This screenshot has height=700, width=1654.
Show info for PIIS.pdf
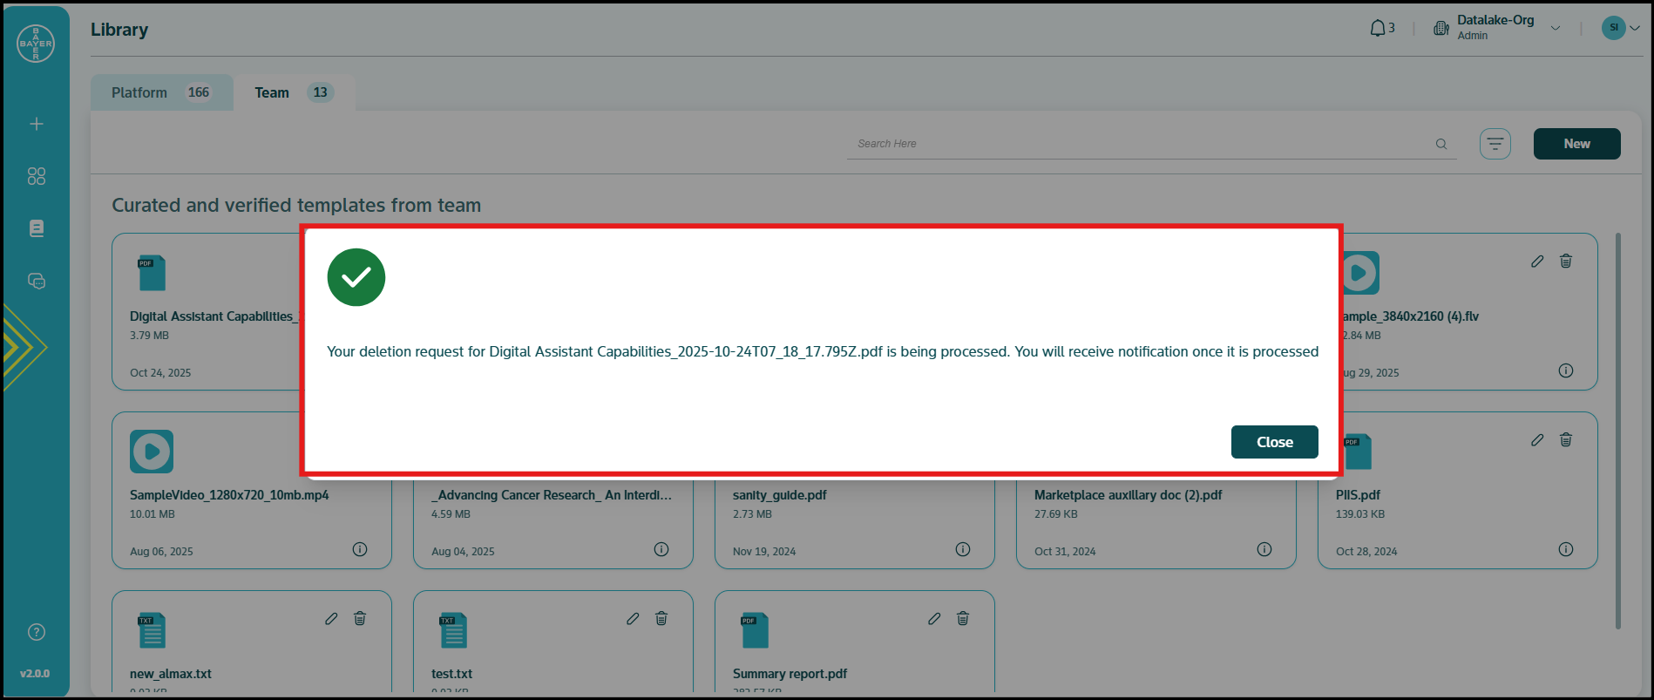(1566, 549)
